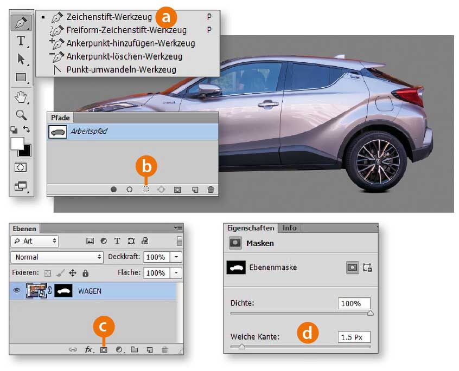Click the Arbeitspfad thumbnail
The image size is (459, 371).
coord(58,132)
